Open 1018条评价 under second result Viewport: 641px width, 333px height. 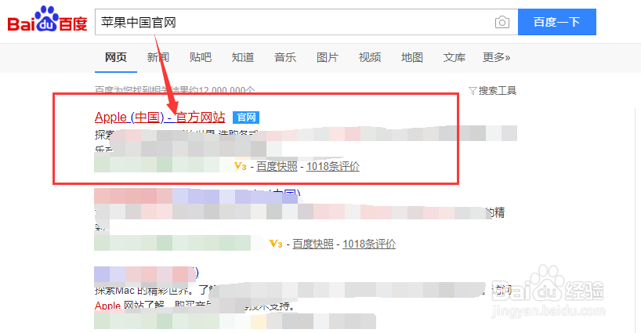(x=369, y=244)
